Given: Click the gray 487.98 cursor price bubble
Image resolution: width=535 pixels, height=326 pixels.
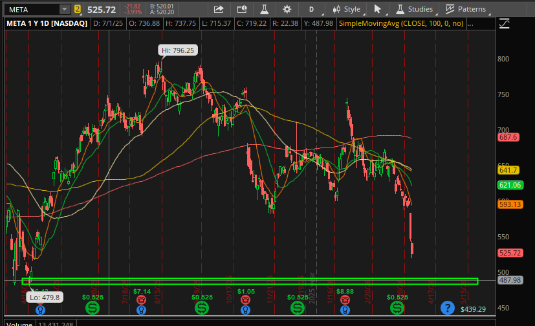Looking at the screenshot, I should pyautogui.click(x=510, y=280).
